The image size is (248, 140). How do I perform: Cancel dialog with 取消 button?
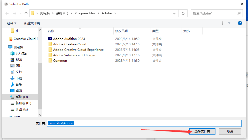coord(230,131)
